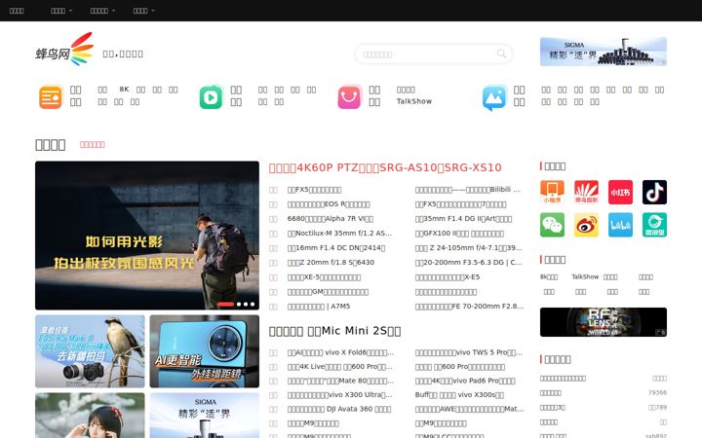
Task: Open the SIGMA lens thumbnail below the carousel
Action: point(204,416)
